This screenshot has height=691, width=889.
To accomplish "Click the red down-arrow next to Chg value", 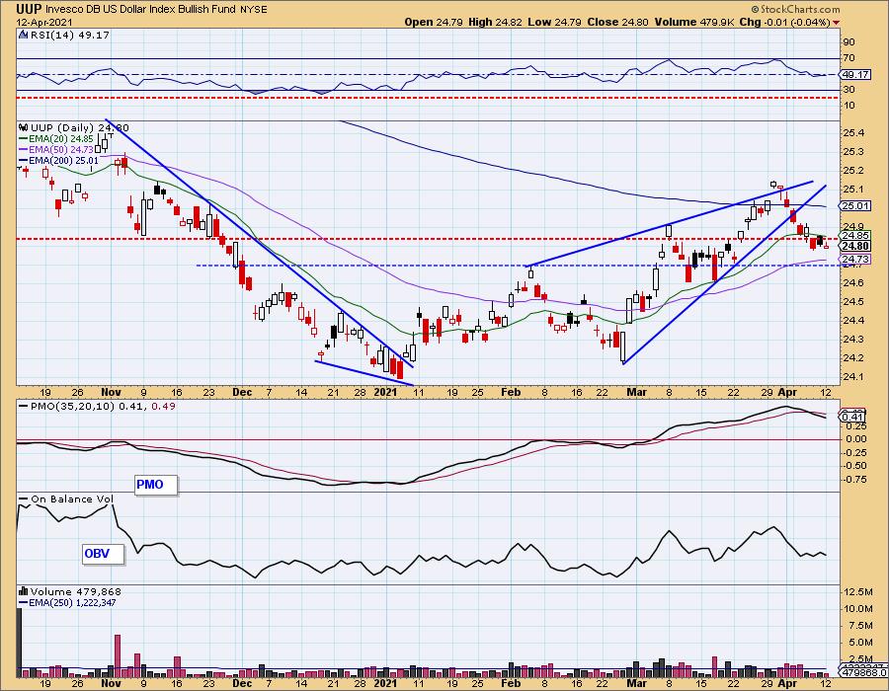I will pyautogui.click(x=836, y=23).
